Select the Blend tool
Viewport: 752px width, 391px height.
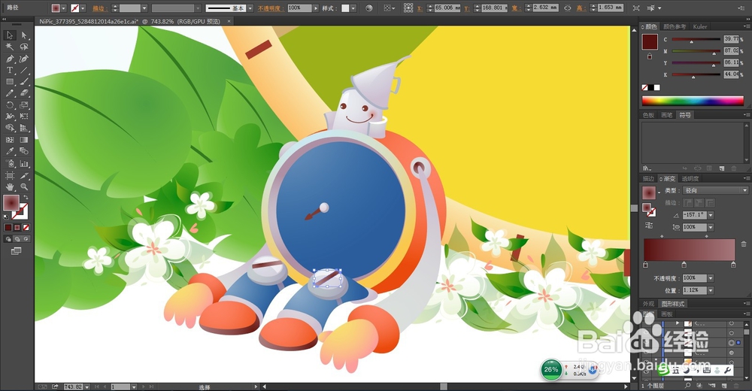24,151
